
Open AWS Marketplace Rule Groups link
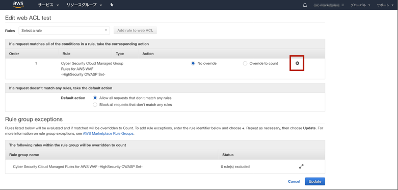pyautogui.click(x=108, y=133)
